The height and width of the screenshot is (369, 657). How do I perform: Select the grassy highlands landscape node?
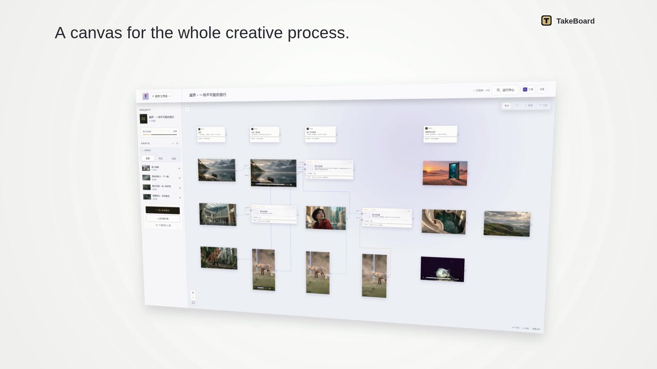(x=507, y=224)
